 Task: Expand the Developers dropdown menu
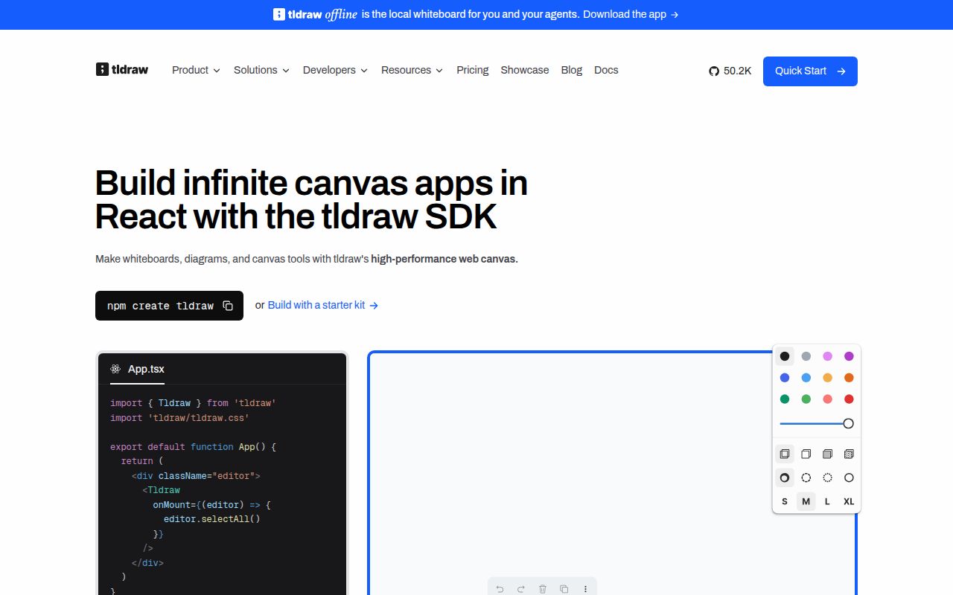[335, 70]
